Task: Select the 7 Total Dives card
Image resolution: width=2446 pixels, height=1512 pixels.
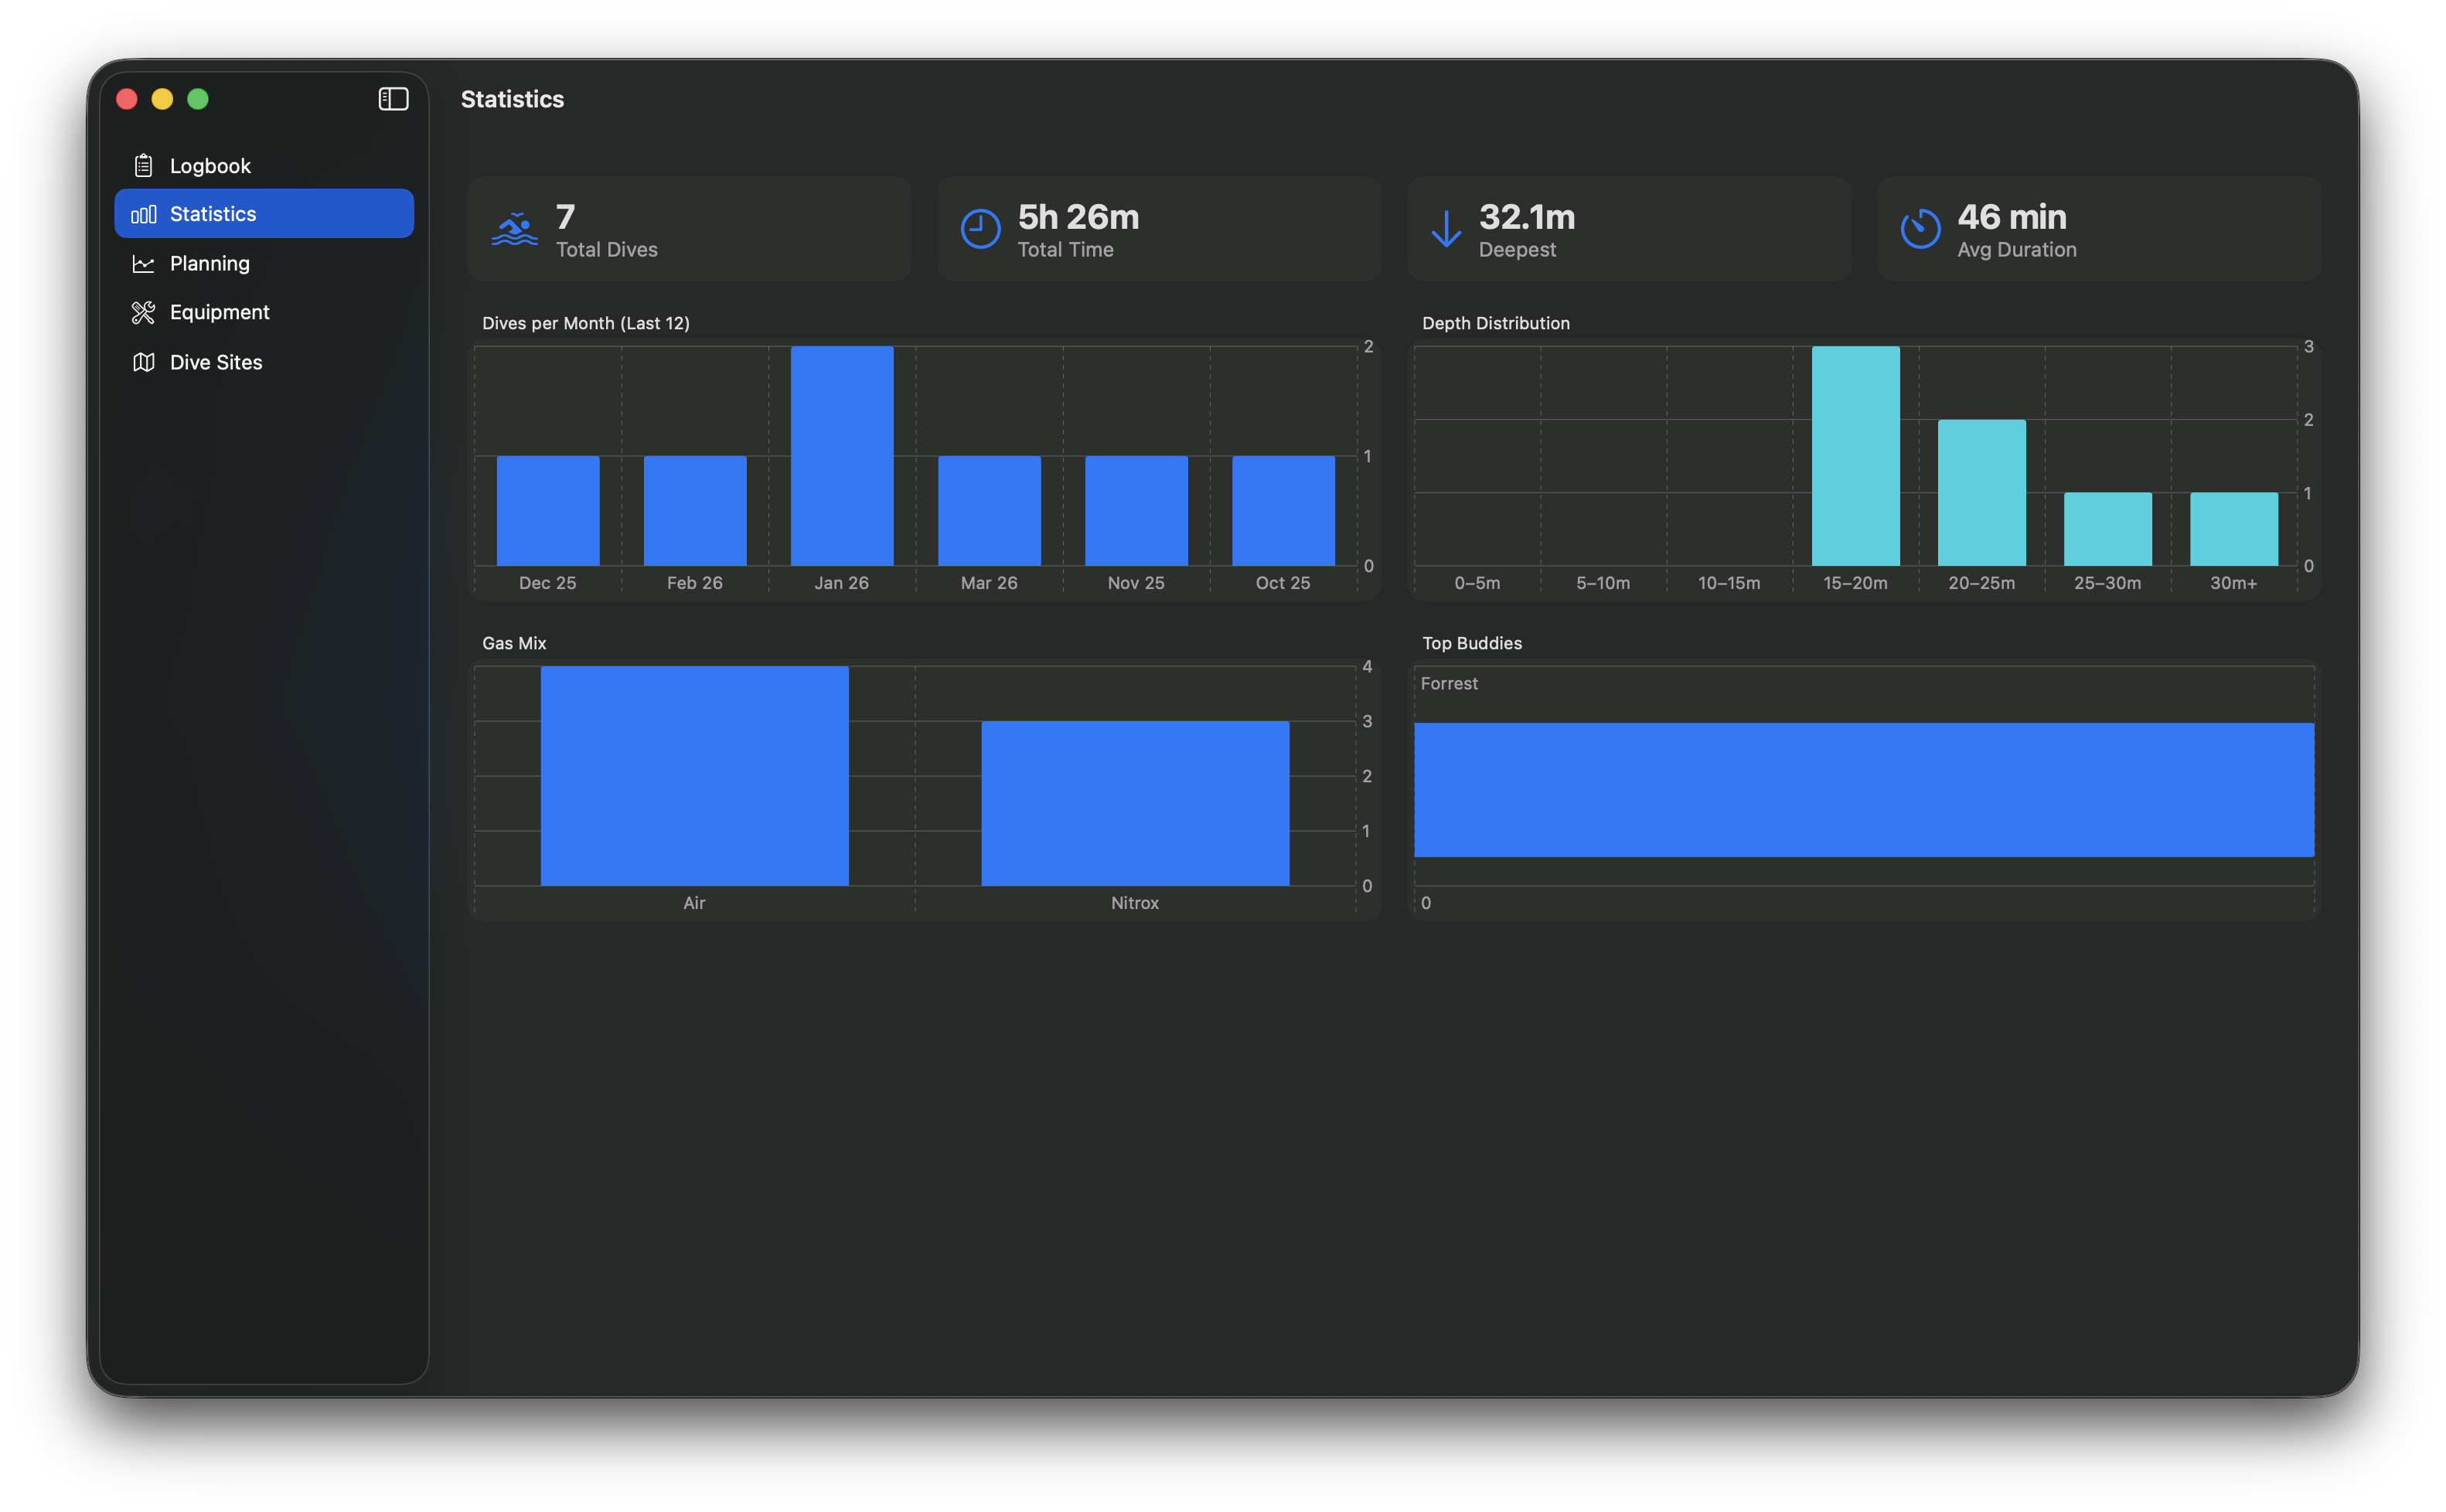Action: point(688,228)
